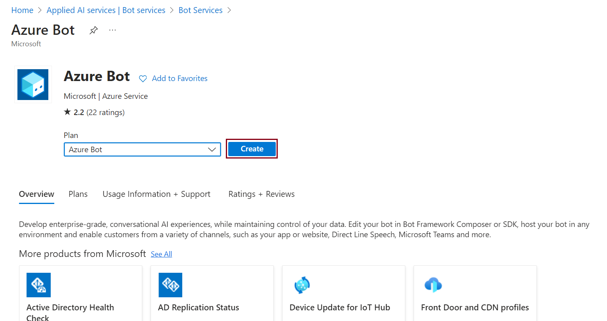Click the Active Directory Health Check icon
607x321 pixels.
38,285
